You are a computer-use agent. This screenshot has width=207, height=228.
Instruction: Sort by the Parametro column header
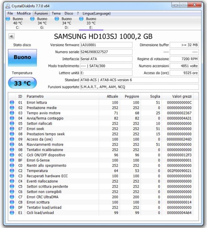(62, 96)
